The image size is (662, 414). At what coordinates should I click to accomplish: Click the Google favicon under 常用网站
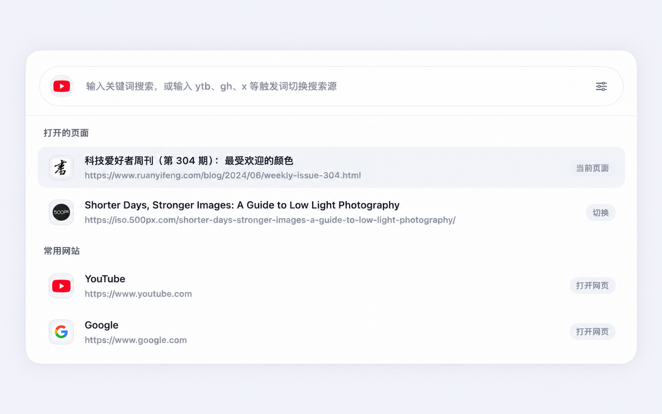[x=61, y=332]
